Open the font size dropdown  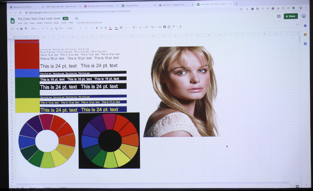pyautogui.click(x=89, y=28)
